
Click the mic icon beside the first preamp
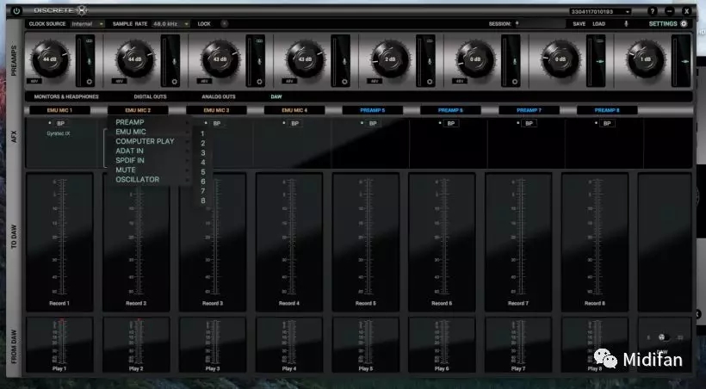(89, 61)
